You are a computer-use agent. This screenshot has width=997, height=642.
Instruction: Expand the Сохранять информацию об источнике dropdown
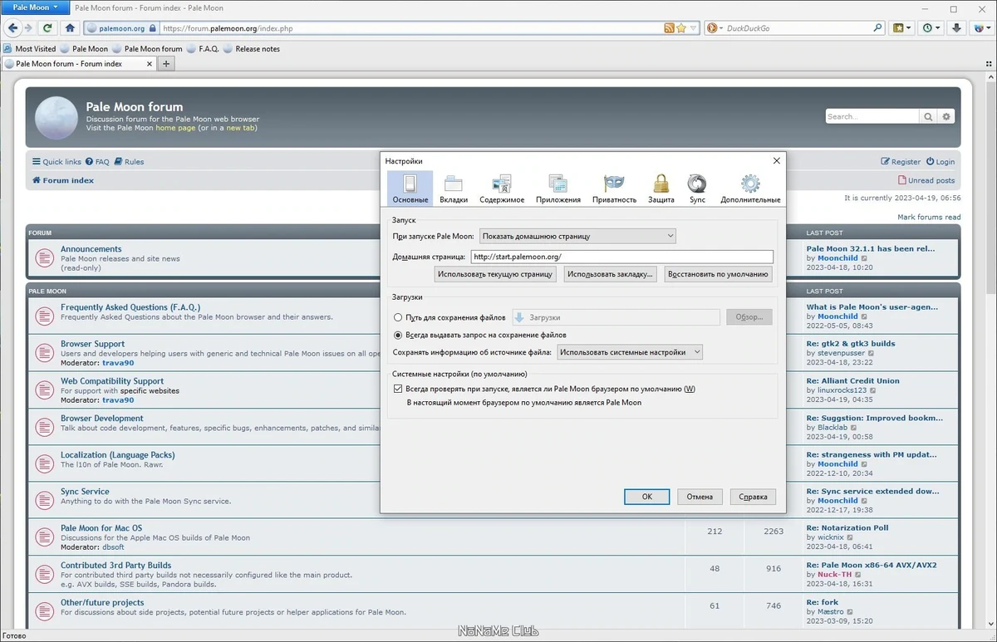coord(630,352)
